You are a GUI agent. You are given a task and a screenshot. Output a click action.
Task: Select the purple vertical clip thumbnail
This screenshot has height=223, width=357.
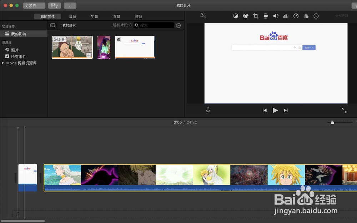click(104, 47)
